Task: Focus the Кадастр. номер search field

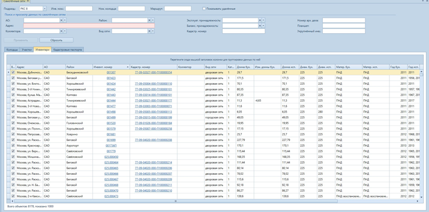Action: coord(244,31)
